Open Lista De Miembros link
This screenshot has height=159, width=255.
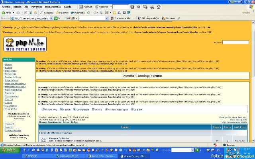pyautogui.click(x=15, y=83)
